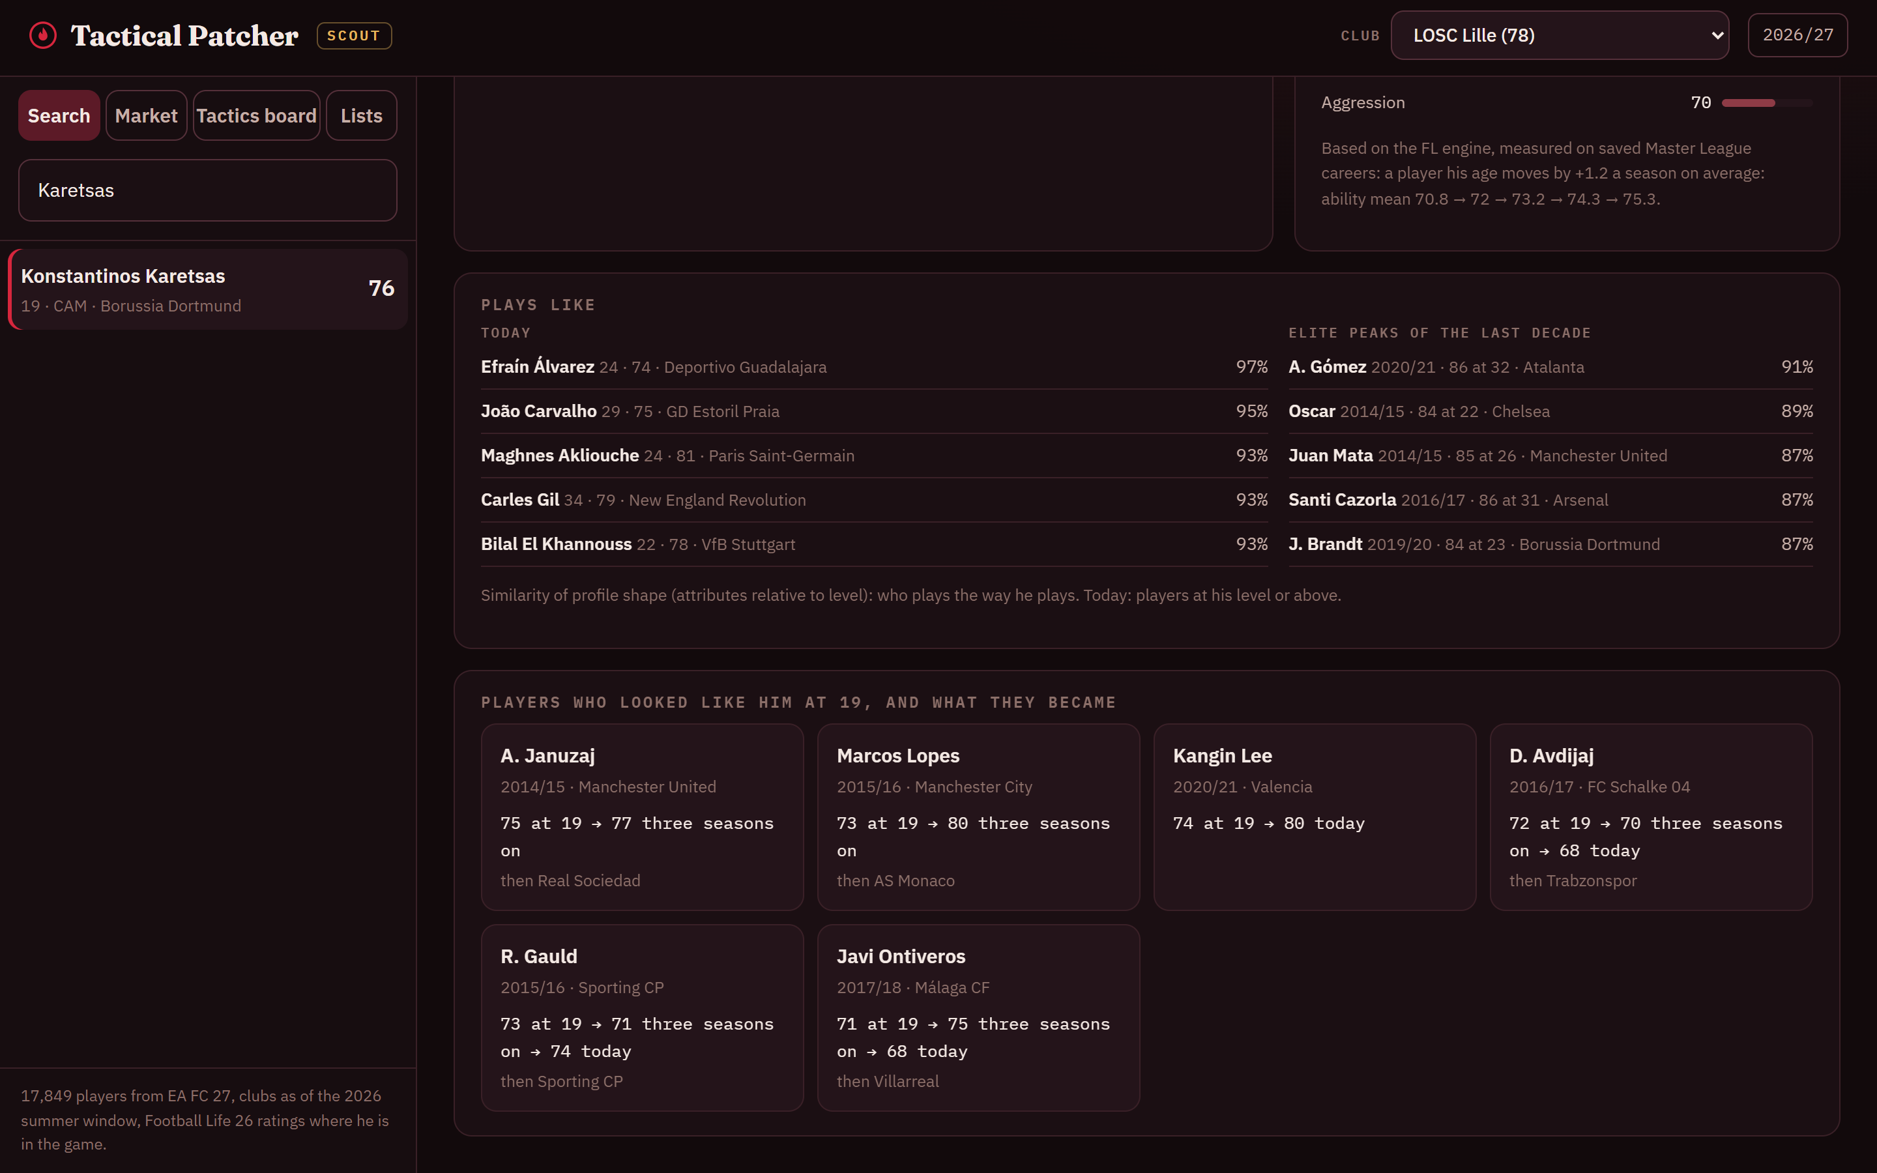Click the Aggression value 70

pyautogui.click(x=1701, y=102)
